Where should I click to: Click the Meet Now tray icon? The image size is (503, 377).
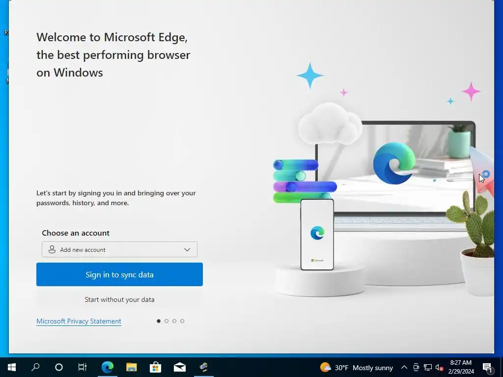(x=416, y=367)
